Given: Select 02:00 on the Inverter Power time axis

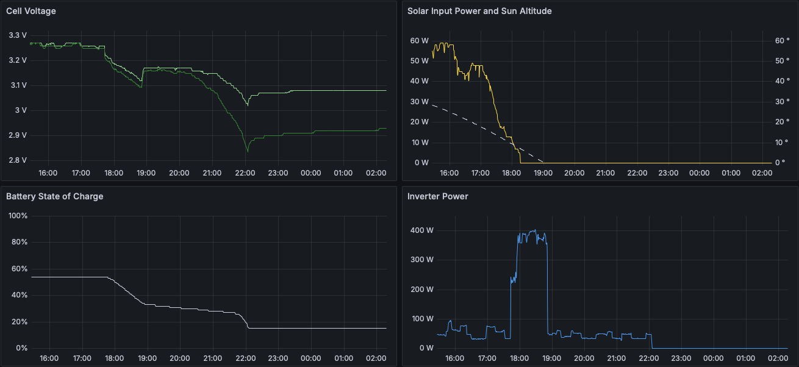Looking at the screenshot, I should tap(779, 358).
